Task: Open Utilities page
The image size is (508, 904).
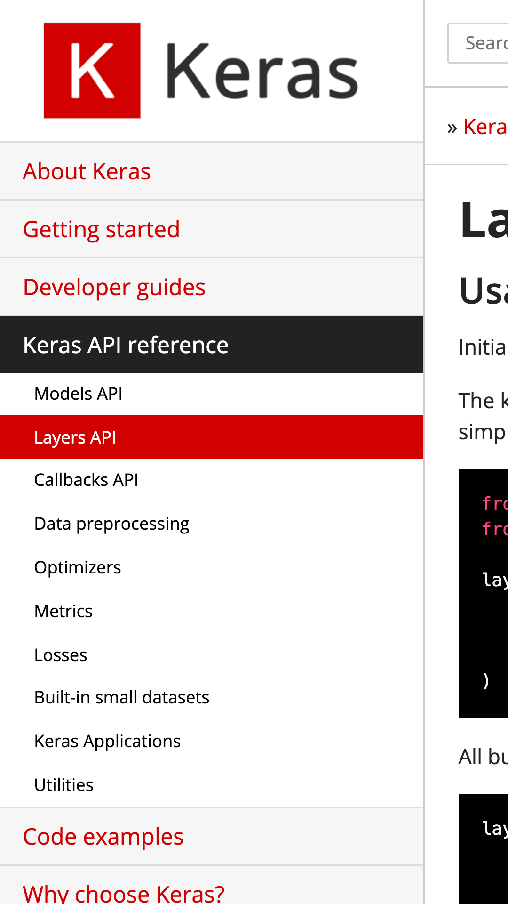Action: (x=212, y=785)
